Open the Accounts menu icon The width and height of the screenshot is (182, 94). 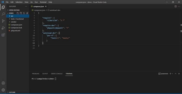[3, 83]
